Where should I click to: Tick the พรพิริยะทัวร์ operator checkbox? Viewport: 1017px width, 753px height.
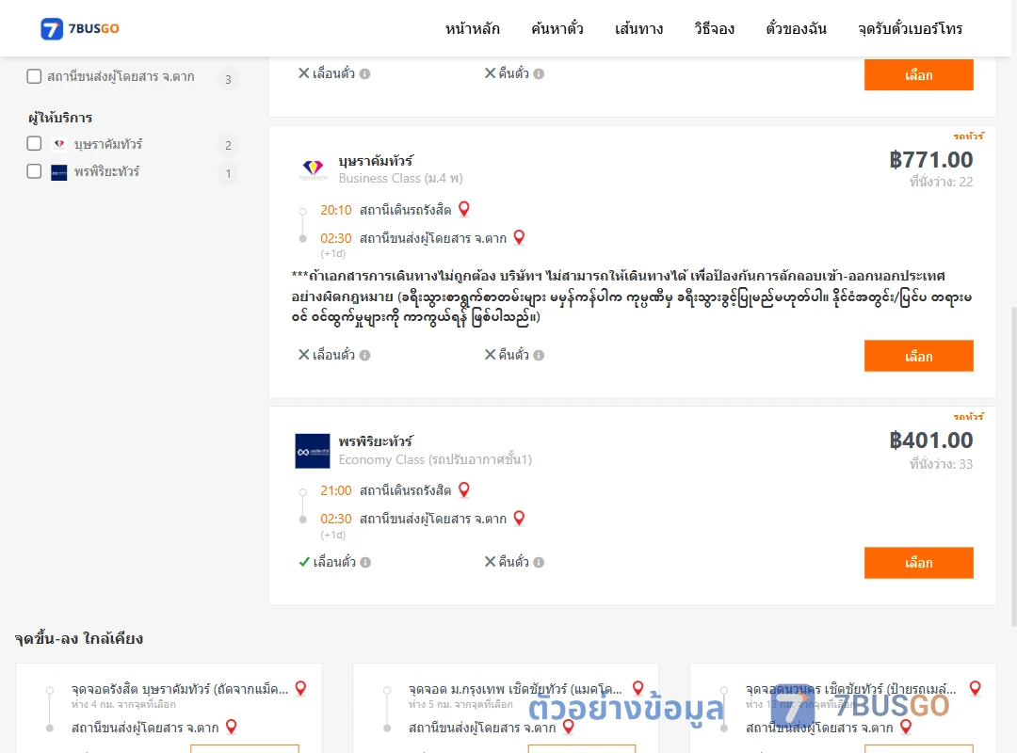(x=35, y=171)
